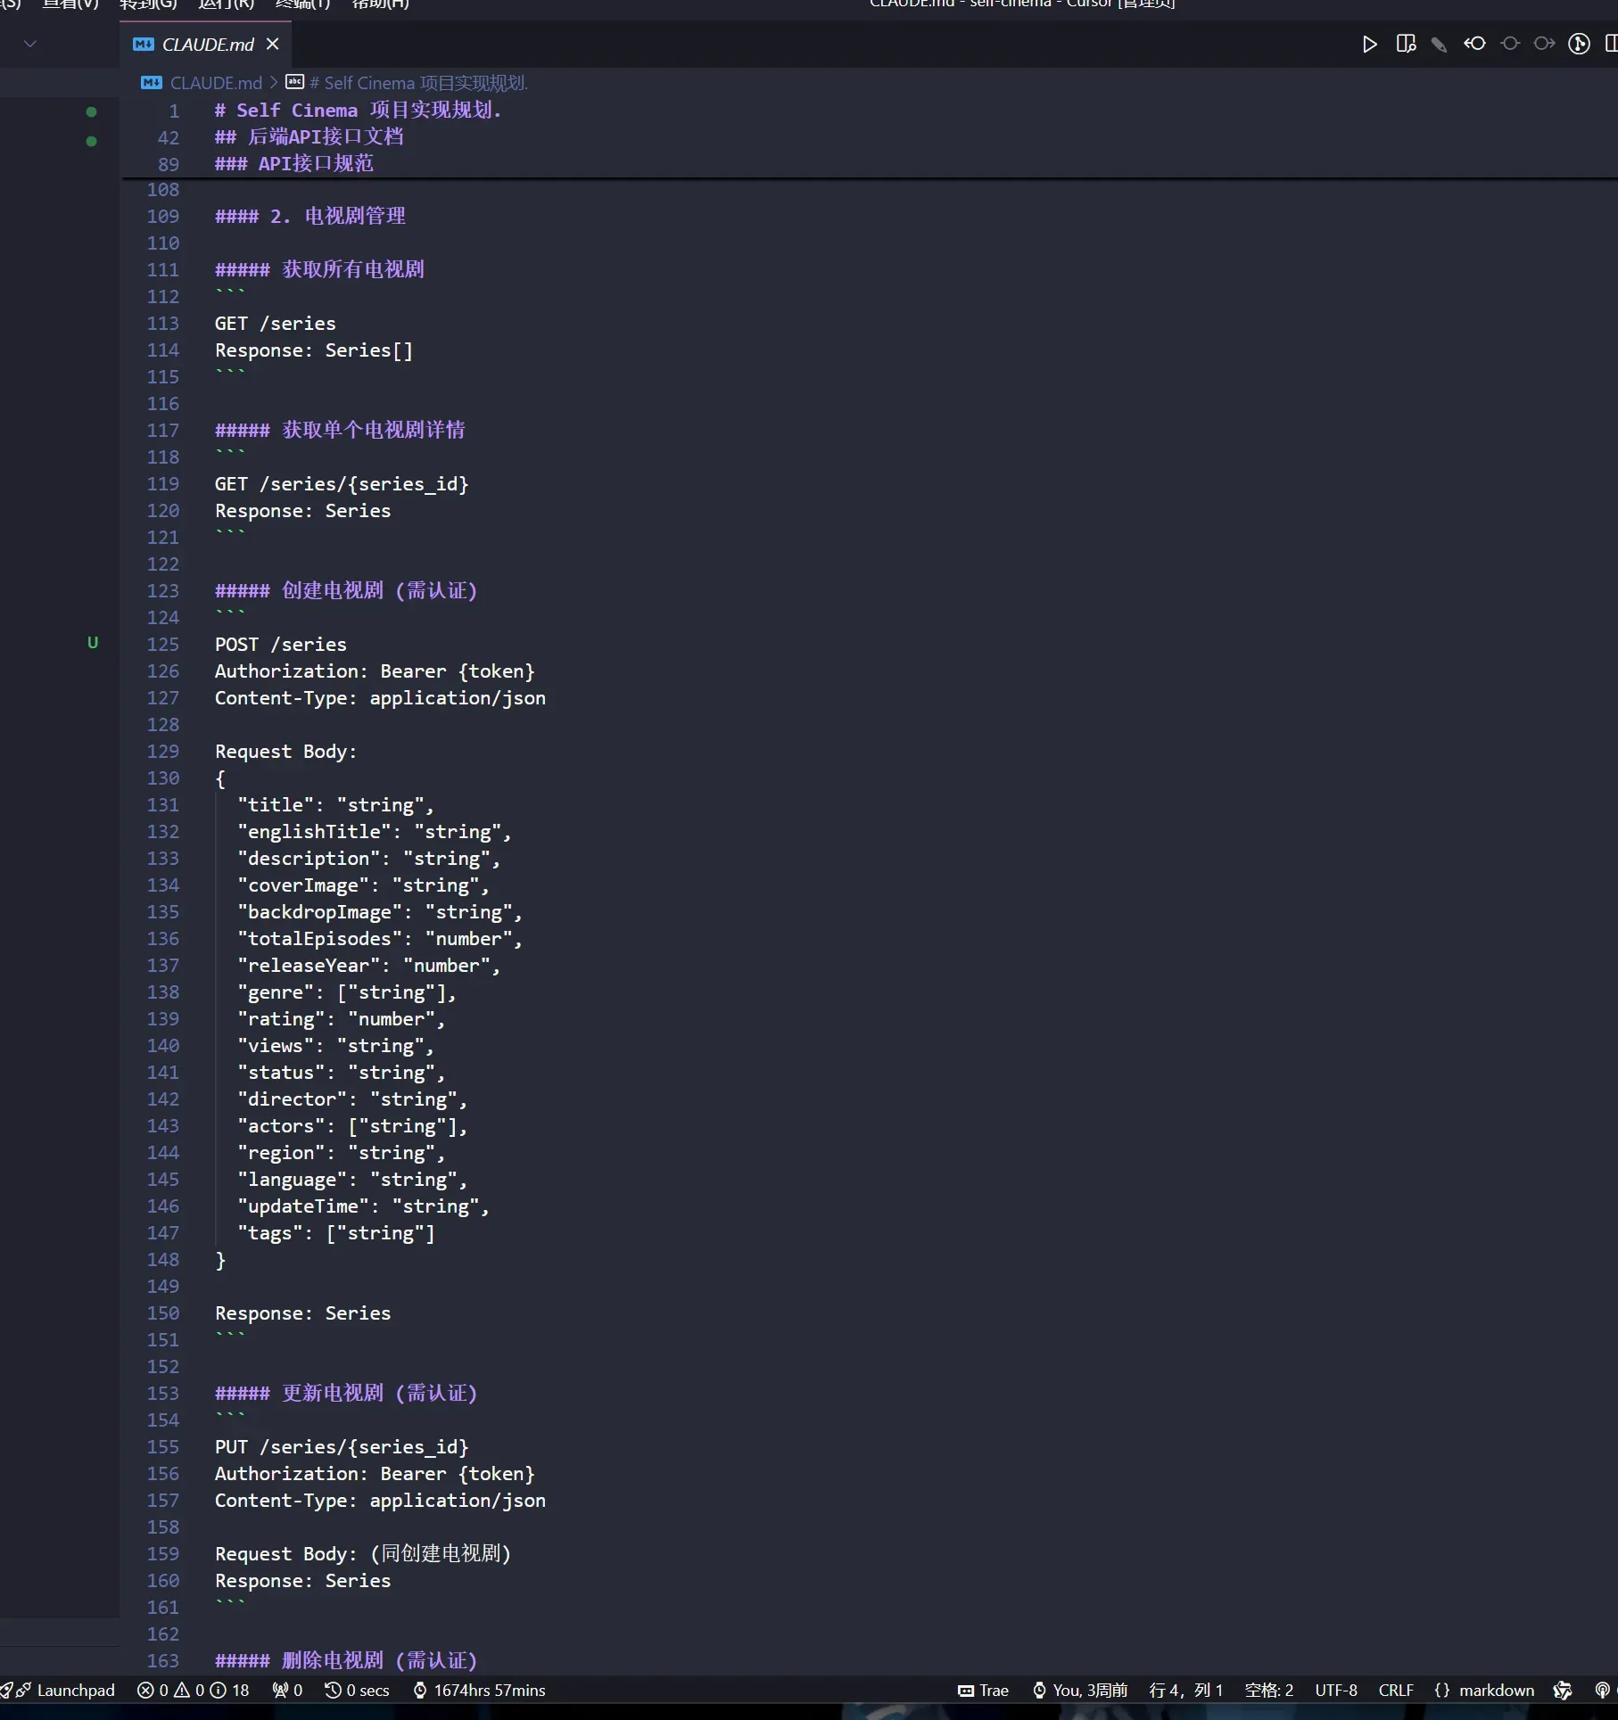Expand the chevron left of CLAUDE.md tab

point(30,44)
